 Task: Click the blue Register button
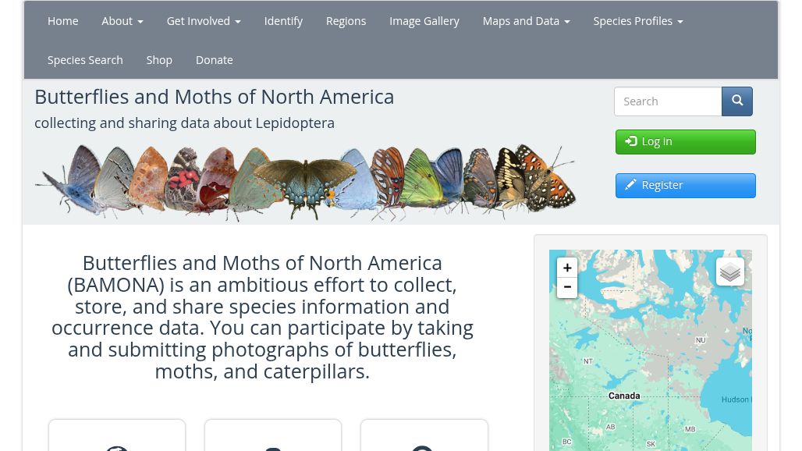point(685,186)
